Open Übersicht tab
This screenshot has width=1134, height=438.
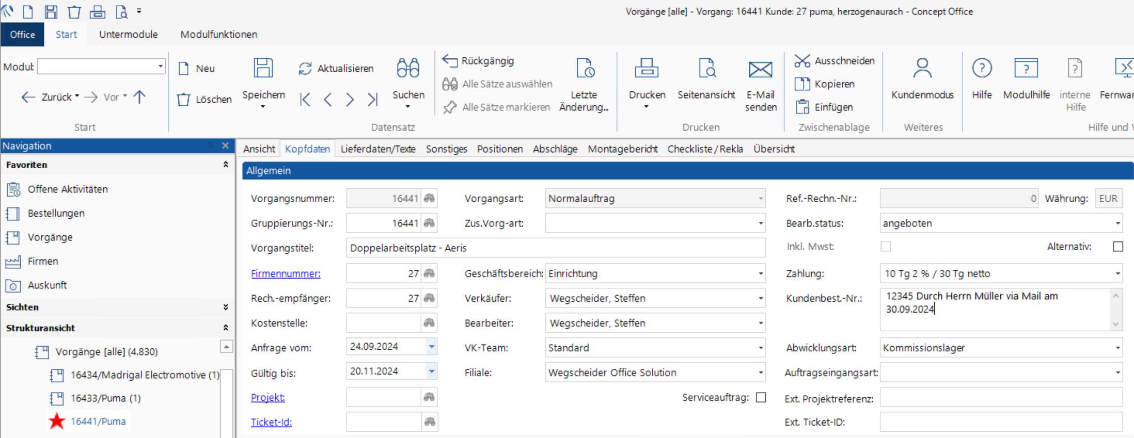[x=774, y=149]
